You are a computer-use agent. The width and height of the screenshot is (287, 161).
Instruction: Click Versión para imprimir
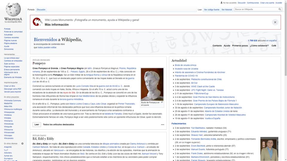13,92
